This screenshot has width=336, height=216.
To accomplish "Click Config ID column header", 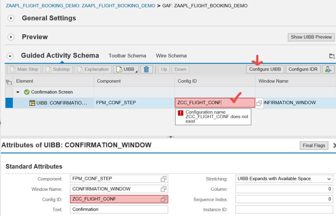I will pos(215,81).
